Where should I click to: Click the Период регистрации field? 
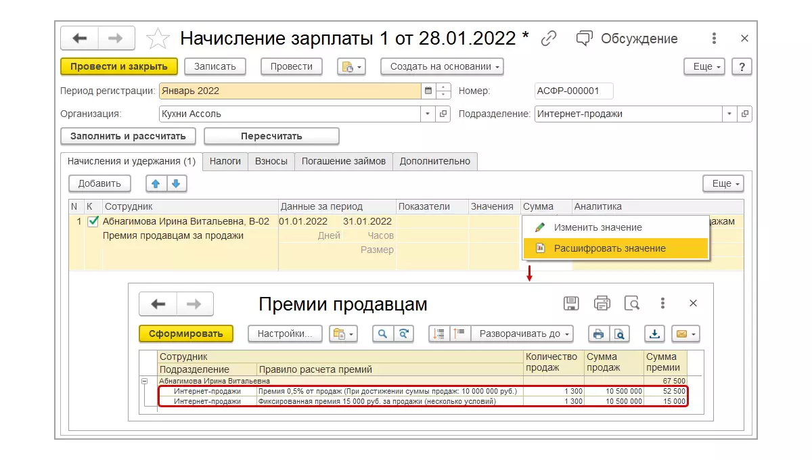290,91
